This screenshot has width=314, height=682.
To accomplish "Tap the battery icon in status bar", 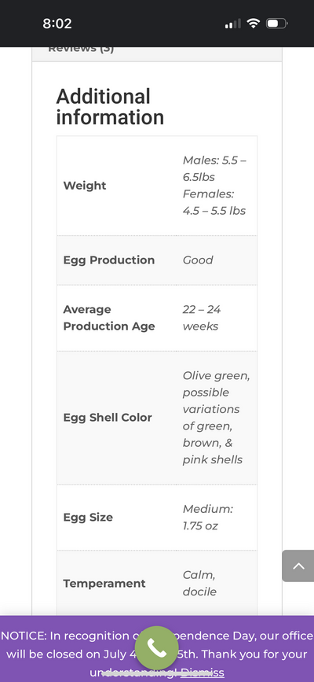I will (x=276, y=24).
